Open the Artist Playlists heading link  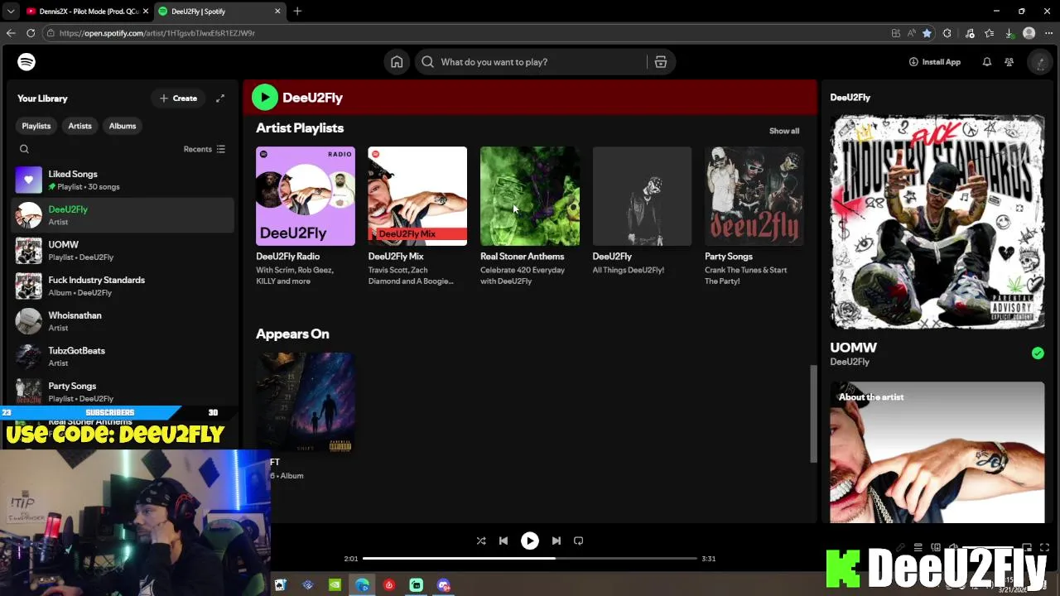click(300, 128)
